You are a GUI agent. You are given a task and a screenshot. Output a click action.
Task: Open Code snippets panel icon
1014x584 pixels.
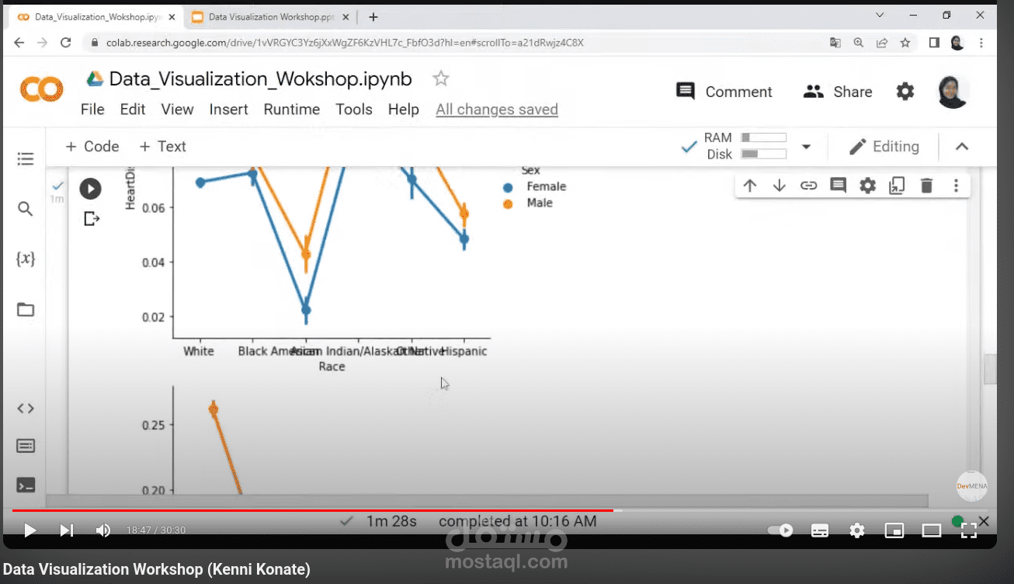point(26,408)
